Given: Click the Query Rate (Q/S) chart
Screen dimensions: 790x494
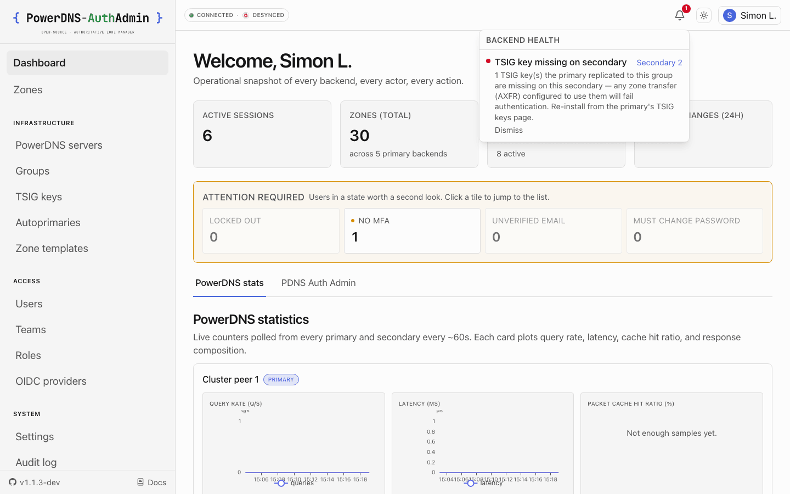Looking at the screenshot, I should pos(294,444).
